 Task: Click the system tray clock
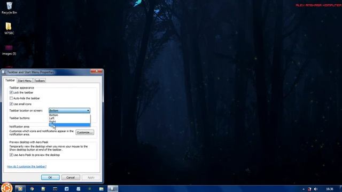pyautogui.click(x=330, y=189)
